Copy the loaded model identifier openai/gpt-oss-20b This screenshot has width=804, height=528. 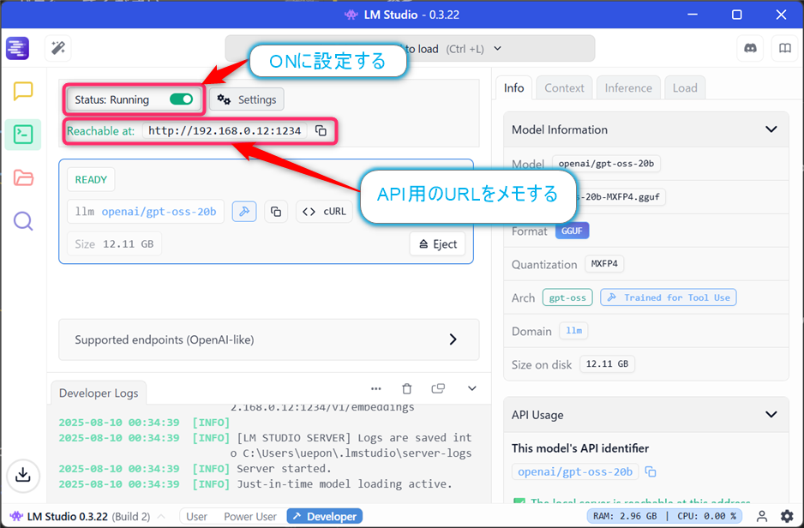(x=276, y=211)
